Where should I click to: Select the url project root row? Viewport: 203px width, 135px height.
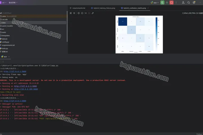[x=33, y=13]
